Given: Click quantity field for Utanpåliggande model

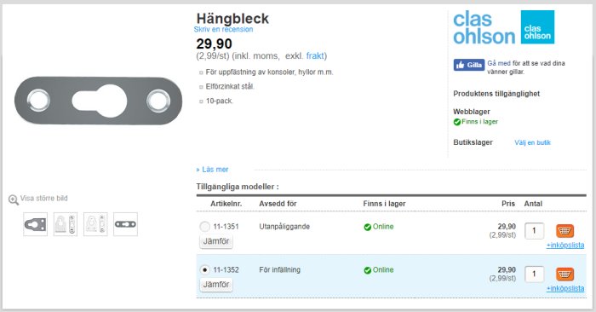Looking at the screenshot, I should [x=534, y=230].
